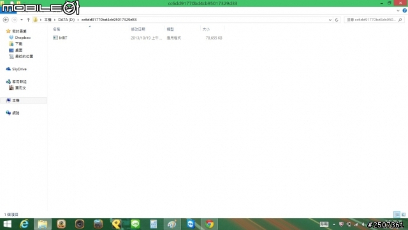The width and height of the screenshot is (408, 230).
Task: Open the recent locations dropdown arrow
Action: click(x=21, y=20)
